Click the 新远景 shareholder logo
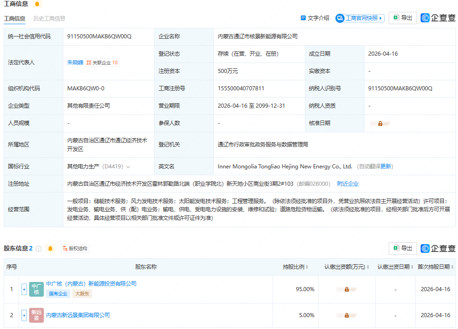This screenshot has width=458, height=329. (x=36, y=315)
